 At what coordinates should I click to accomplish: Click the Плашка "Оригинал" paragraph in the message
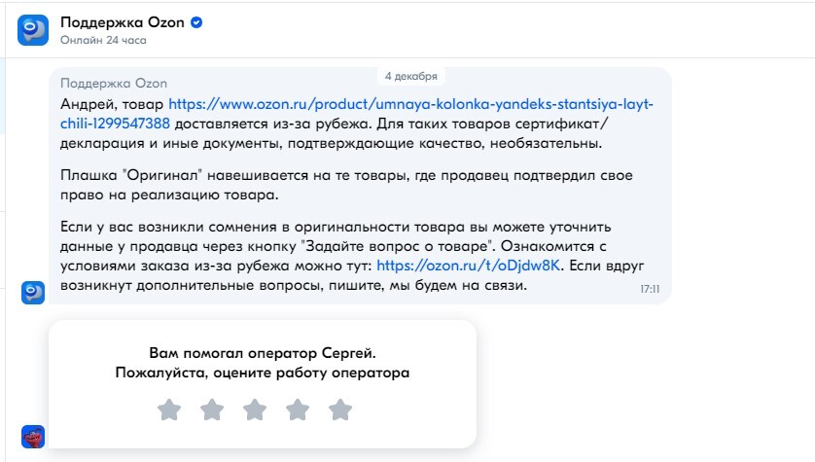click(321, 185)
